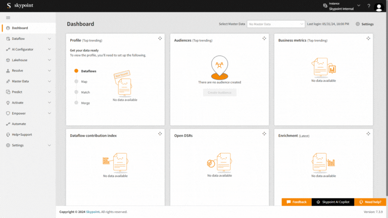The image size is (388, 218).
Task: Expand the Instance selector dropdown
Action: tap(358, 6)
